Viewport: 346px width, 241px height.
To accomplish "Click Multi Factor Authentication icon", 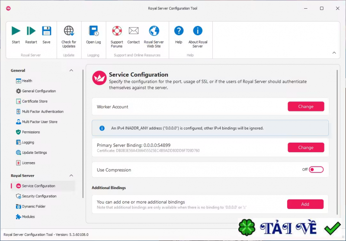I will [18, 111].
